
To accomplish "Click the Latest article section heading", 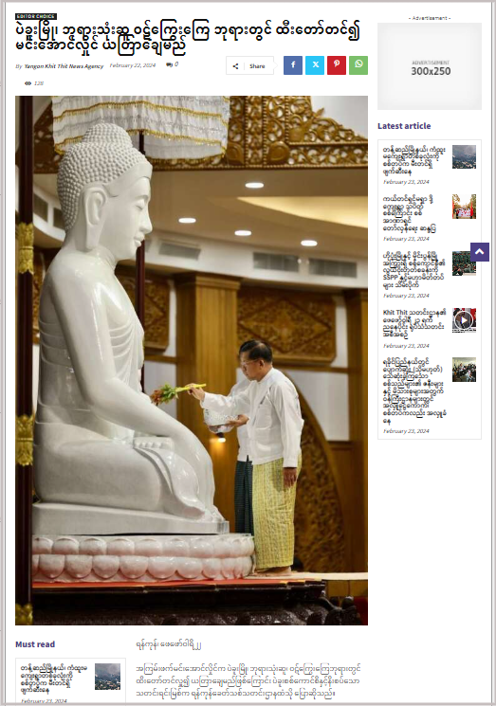I will (404, 126).
